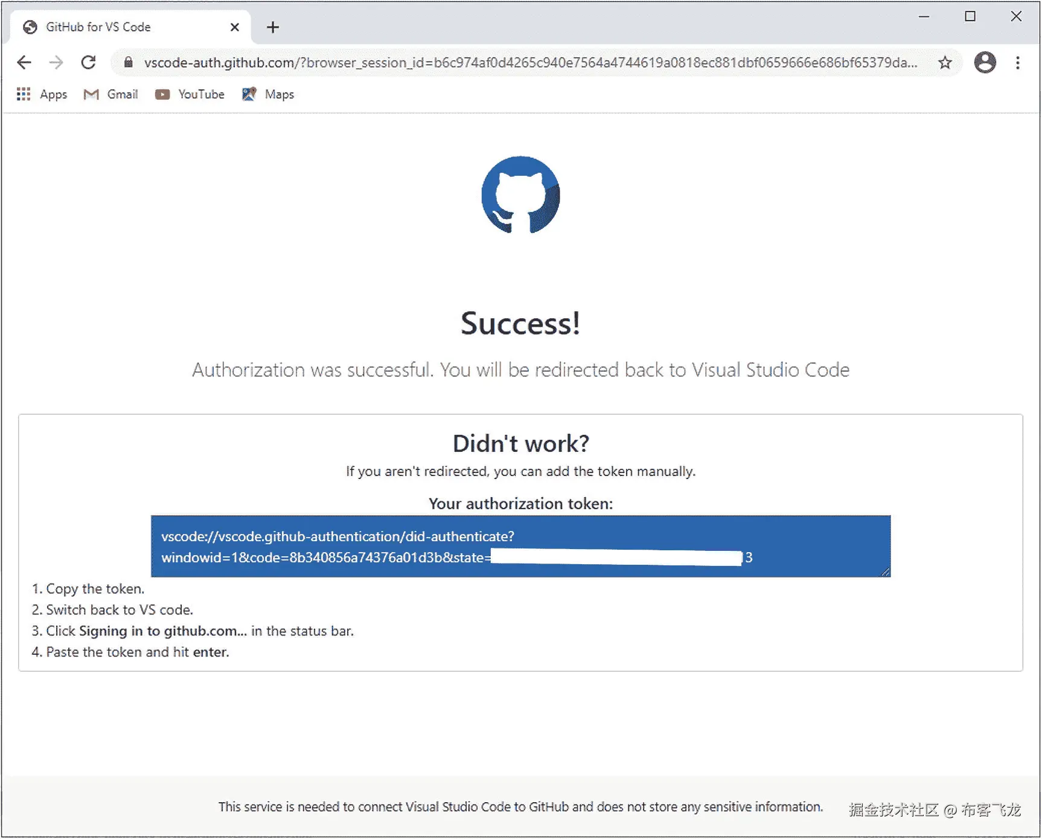The width and height of the screenshot is (1042, 839).
Task: Click the GitHub Octocat logo
Action: tap(520, 194)
